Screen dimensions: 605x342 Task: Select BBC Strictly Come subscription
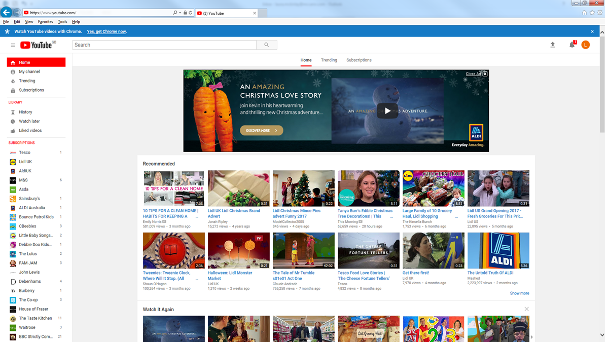pos(37,336)
